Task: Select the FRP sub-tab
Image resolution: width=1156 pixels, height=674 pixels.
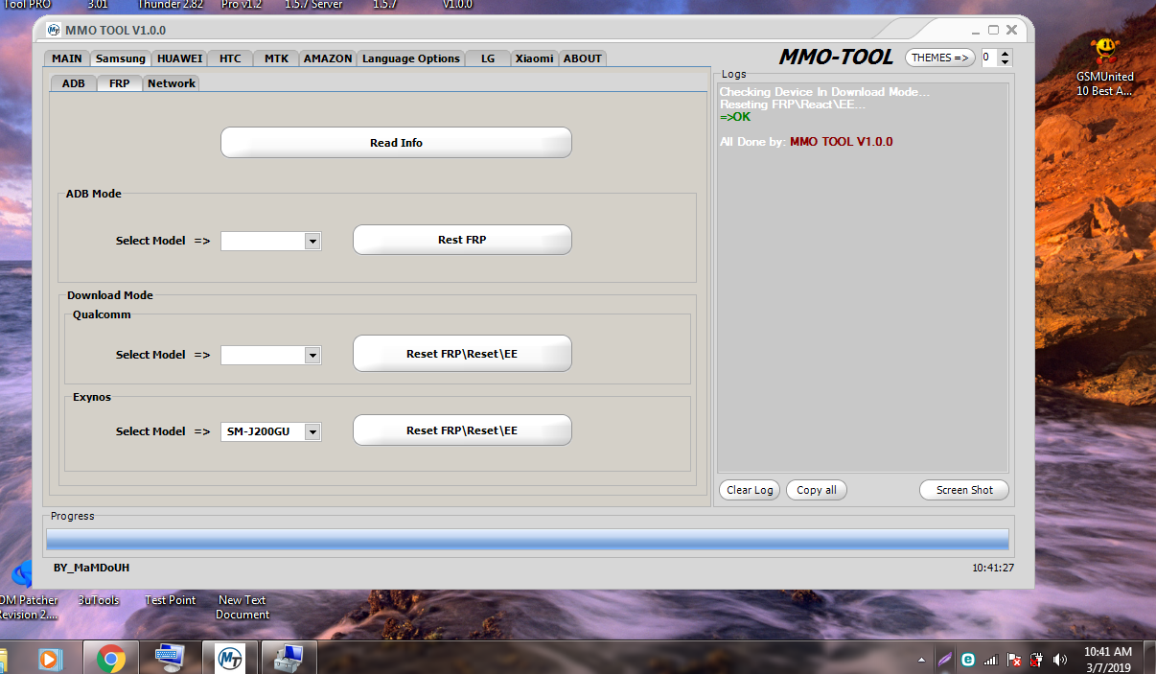Action: click(x=120, y=83)
